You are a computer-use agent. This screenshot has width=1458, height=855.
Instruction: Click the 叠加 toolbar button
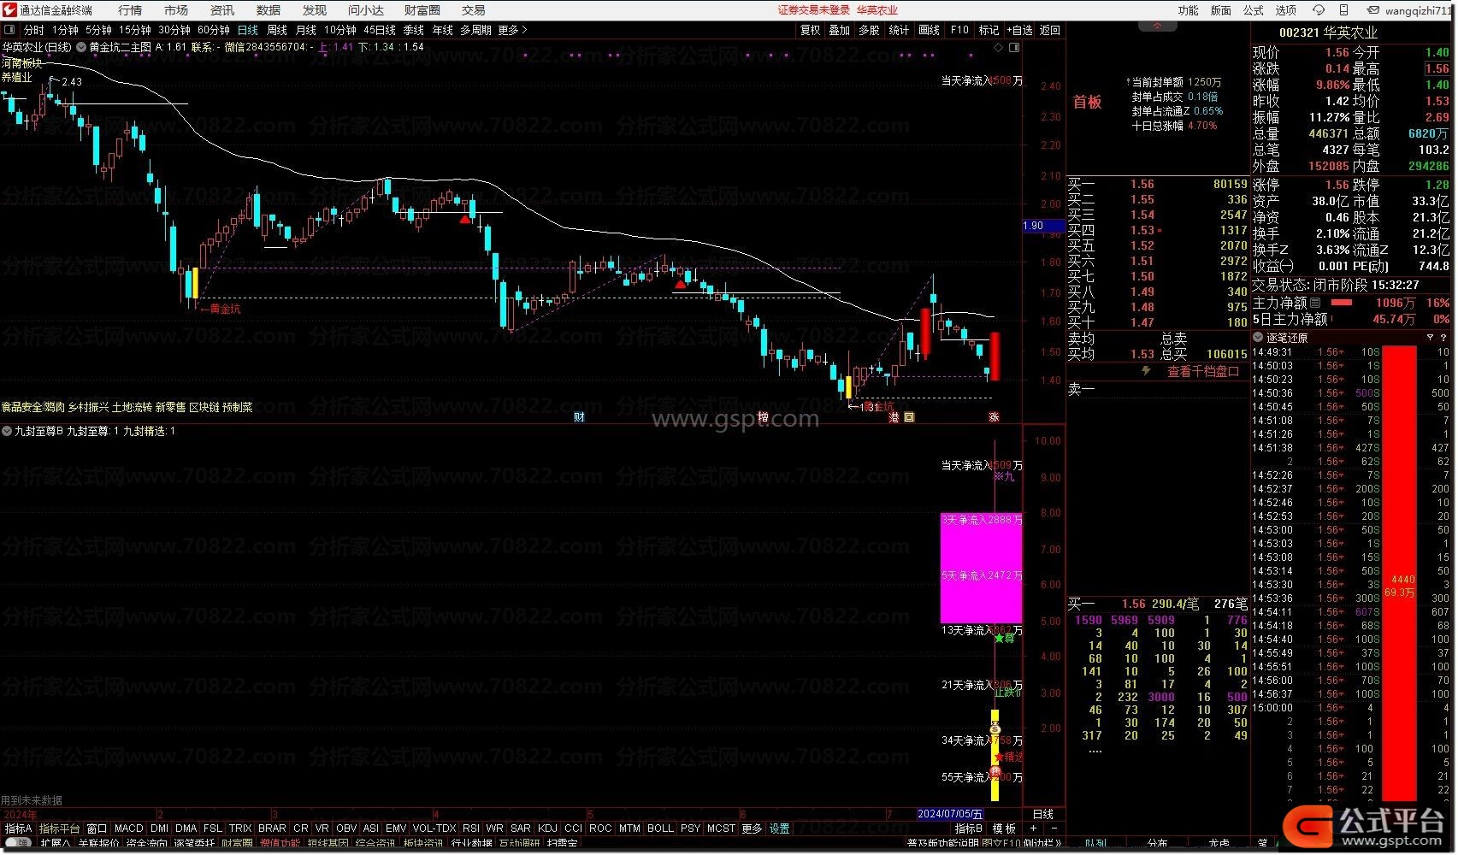pyautogui.click(x=840, y=30)
